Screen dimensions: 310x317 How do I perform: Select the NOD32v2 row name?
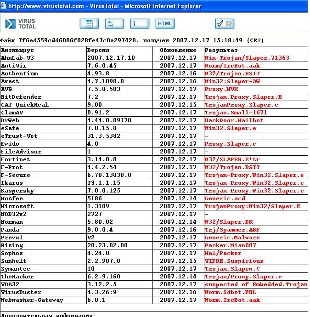13,214
